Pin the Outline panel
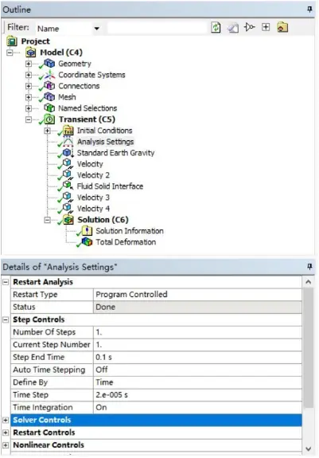Viewport: 319px width, 458px height. click(309, 10)
